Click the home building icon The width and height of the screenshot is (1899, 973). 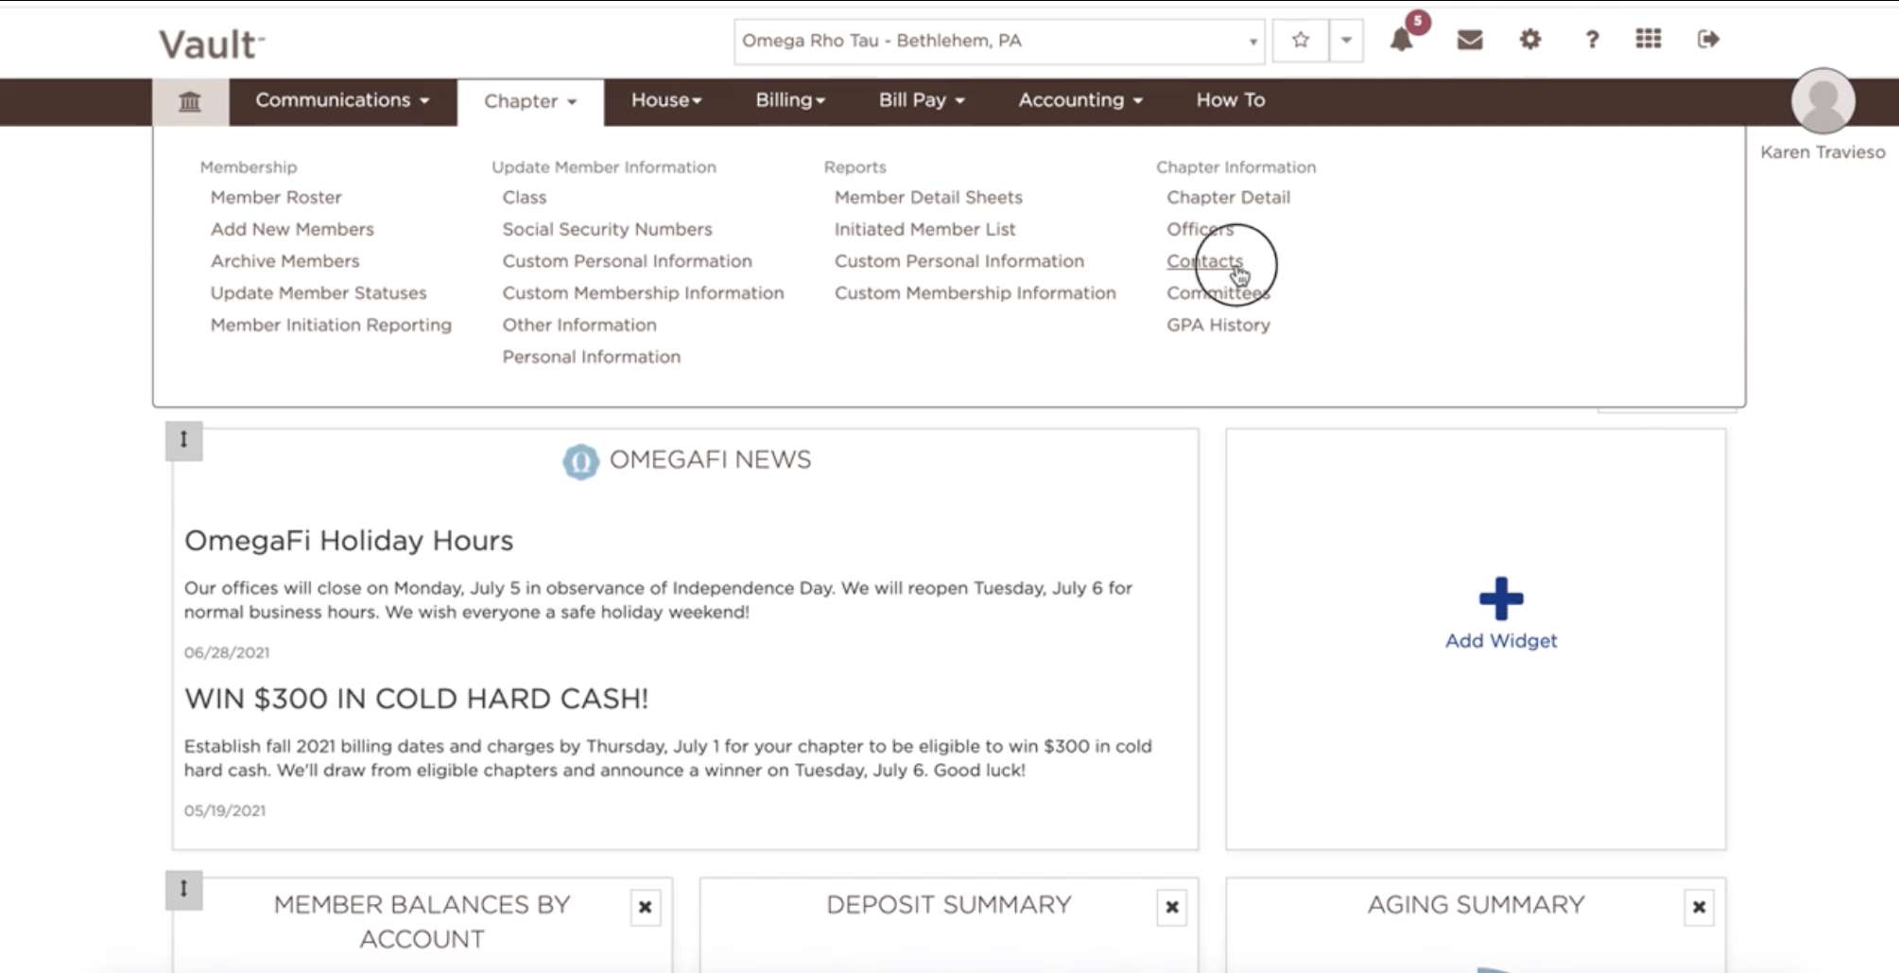(x=190, y=101)
